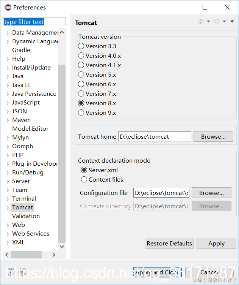Click Apply and Close button
This screenshot has height=285, width=239.
pos(158,272)
